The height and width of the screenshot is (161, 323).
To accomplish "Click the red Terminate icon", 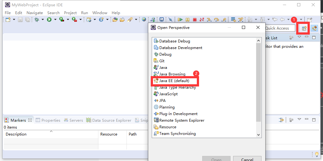I will pos(195,19).
